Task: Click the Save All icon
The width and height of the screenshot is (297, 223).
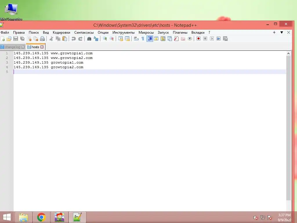Action: 22,39
